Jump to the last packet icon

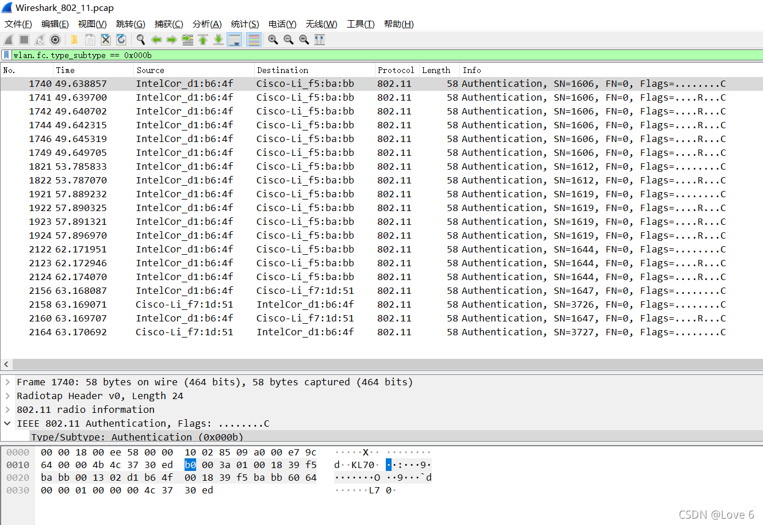click(218, 40)
